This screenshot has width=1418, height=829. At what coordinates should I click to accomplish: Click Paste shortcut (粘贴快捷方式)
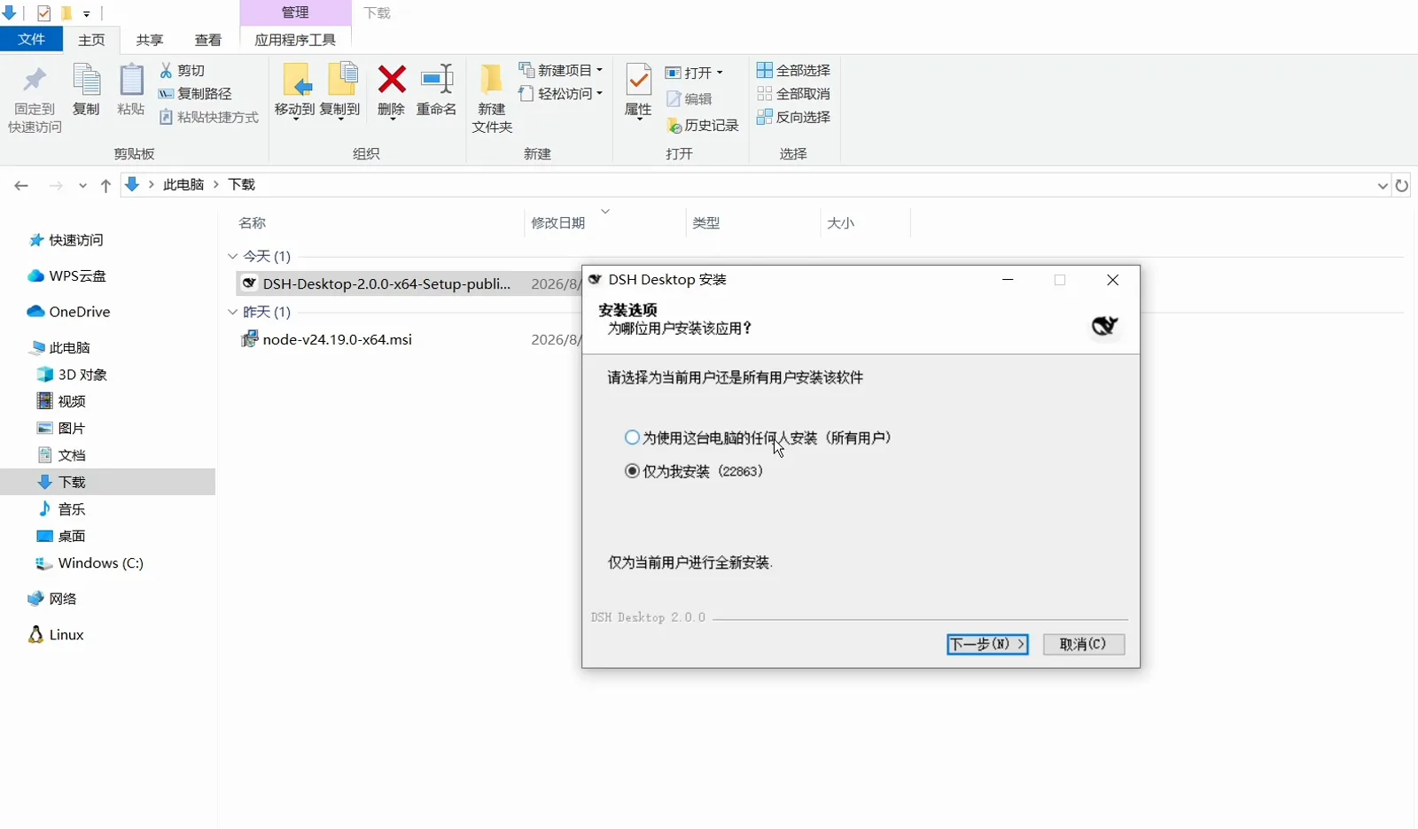click(x=209, y=117)
